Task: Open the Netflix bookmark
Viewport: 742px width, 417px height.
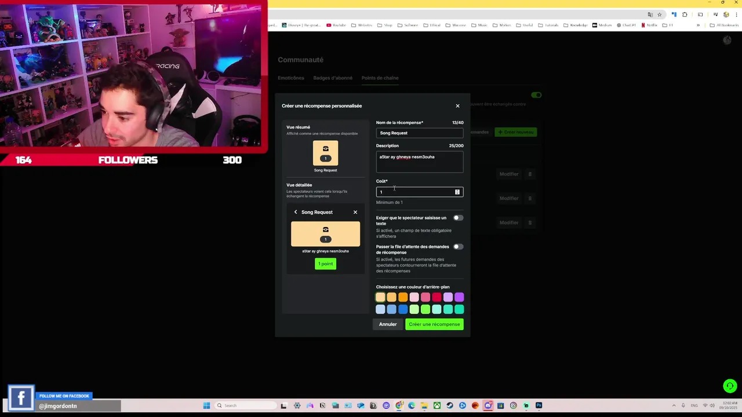Action: coord(649,25)
